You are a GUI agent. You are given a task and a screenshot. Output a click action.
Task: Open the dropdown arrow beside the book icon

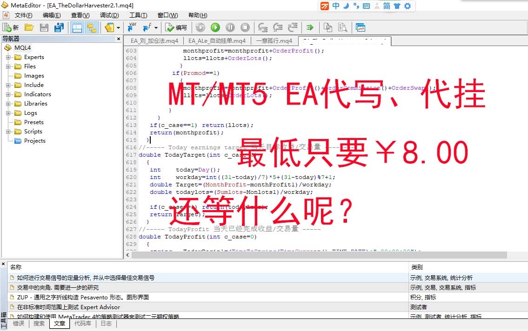(x=118, y=28)
